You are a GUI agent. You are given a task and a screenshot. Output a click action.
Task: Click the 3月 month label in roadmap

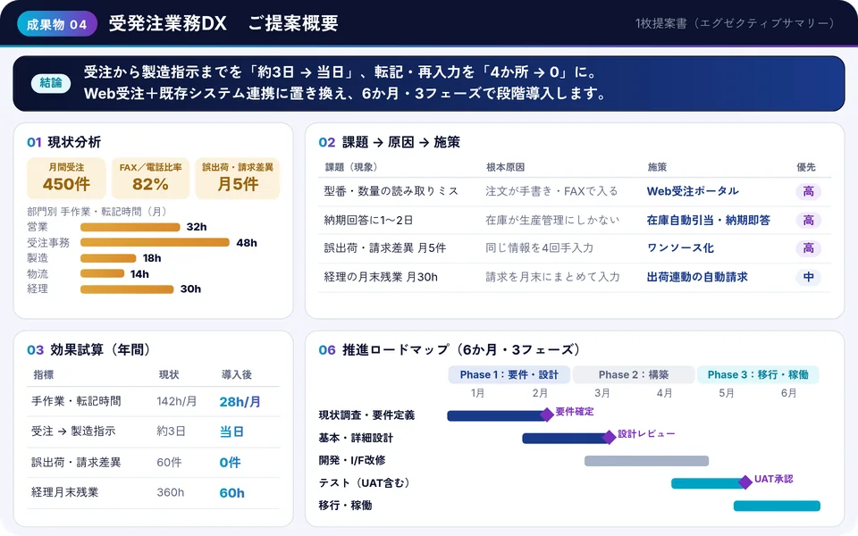click(601, 393)
